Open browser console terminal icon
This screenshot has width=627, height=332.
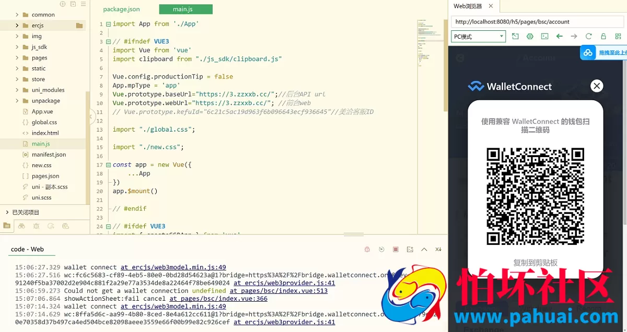(544, 37)
